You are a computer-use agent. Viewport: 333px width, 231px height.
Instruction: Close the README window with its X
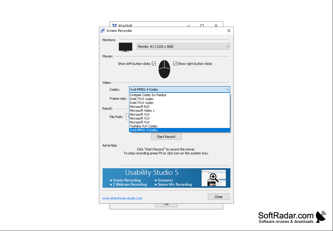coord(216,26)
